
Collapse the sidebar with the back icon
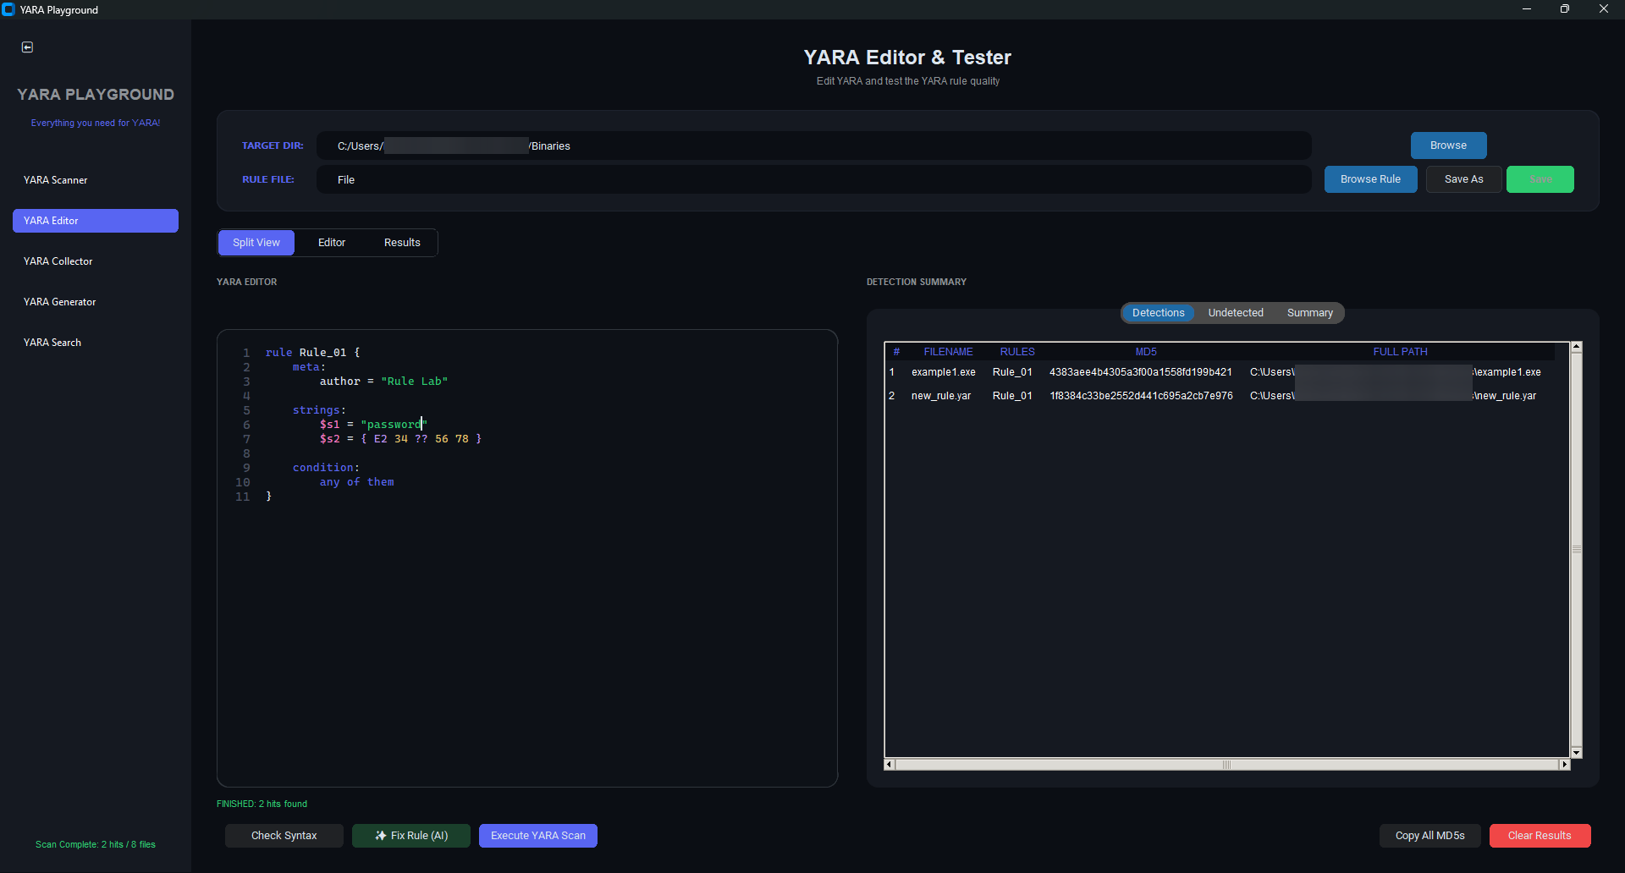27,47
